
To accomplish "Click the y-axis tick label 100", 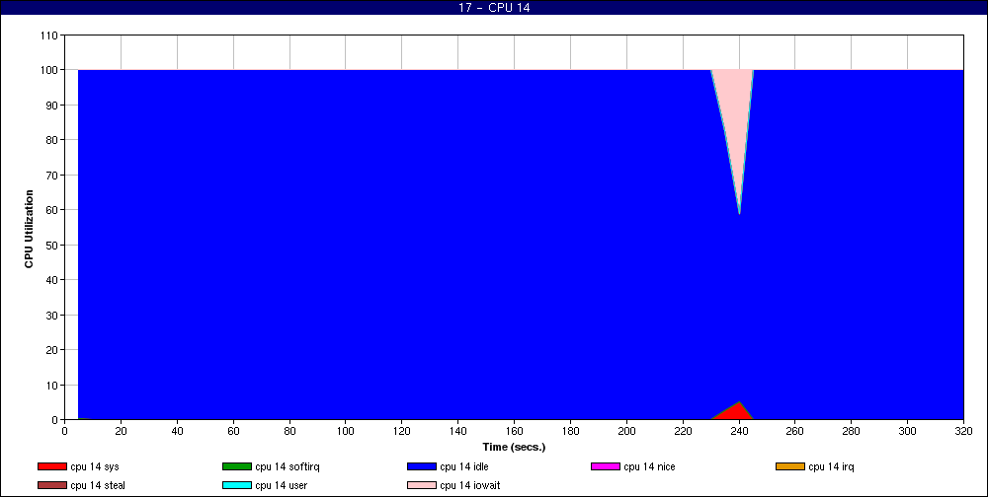I will [49, 70].
